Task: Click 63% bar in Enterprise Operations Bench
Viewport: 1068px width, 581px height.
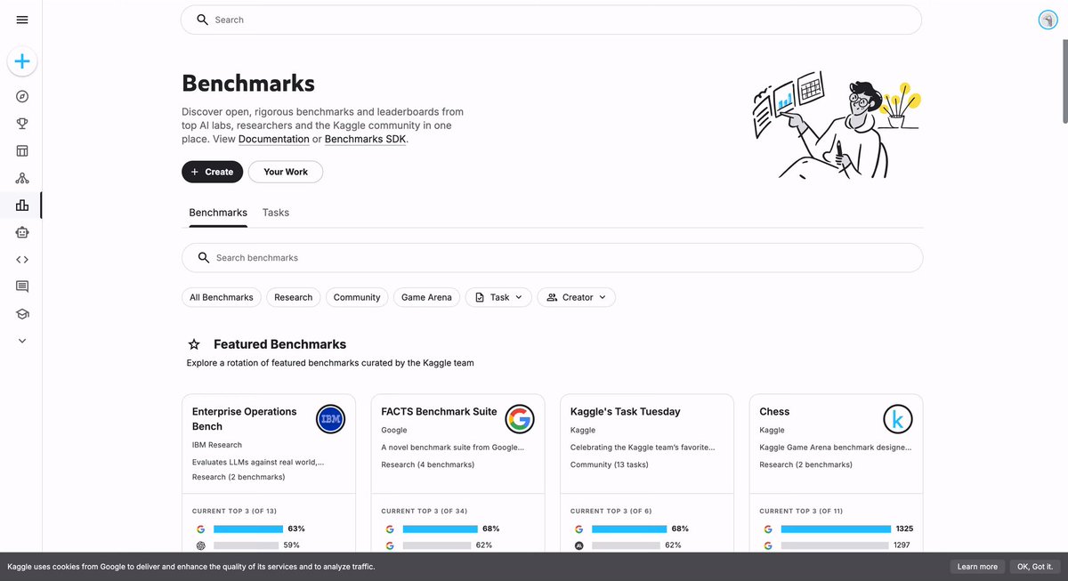Action: click(248, 529)
